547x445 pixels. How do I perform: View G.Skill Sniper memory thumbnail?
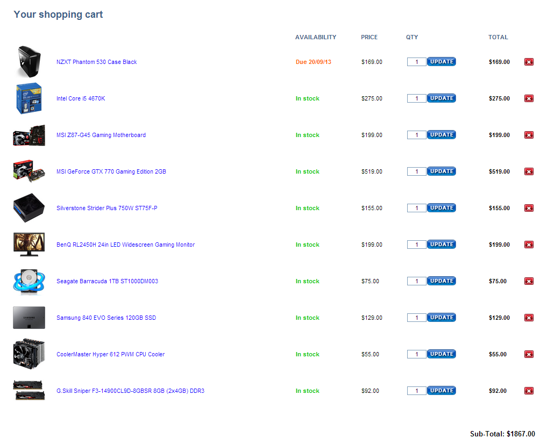[x=29, y=391]
